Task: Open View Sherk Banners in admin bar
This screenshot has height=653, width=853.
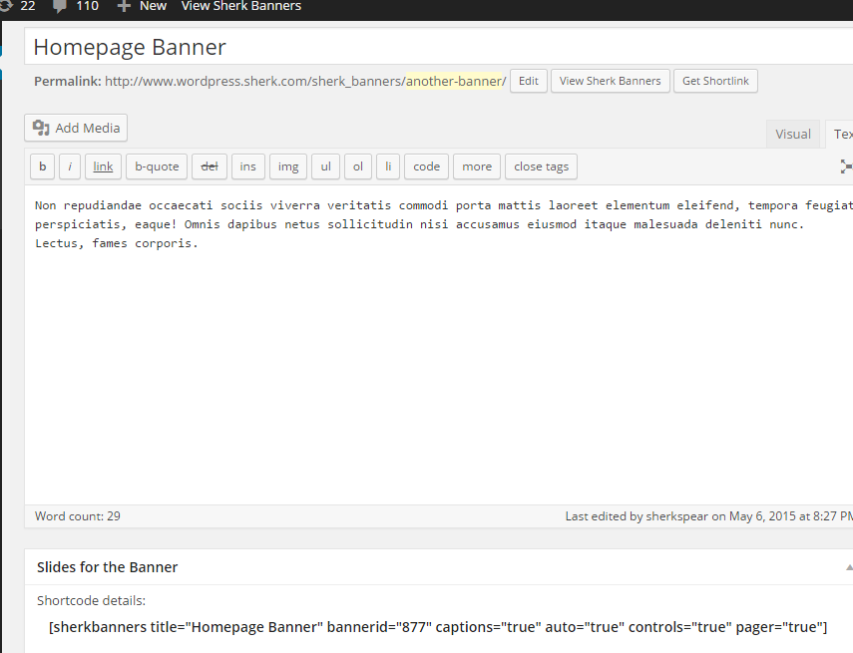Action: (x=240, y=6)
